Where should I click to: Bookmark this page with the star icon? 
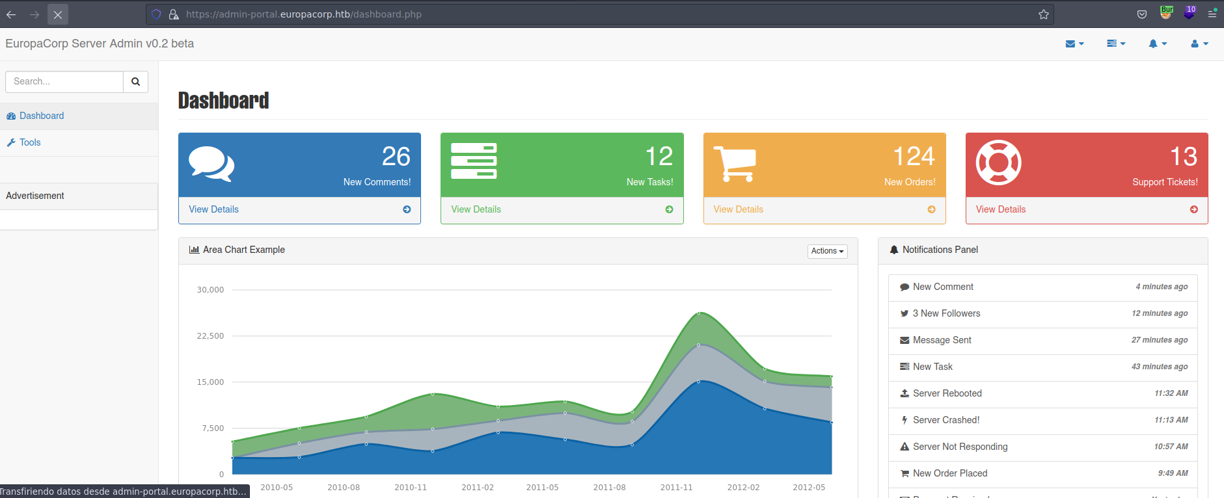(x=1044, y=14)
